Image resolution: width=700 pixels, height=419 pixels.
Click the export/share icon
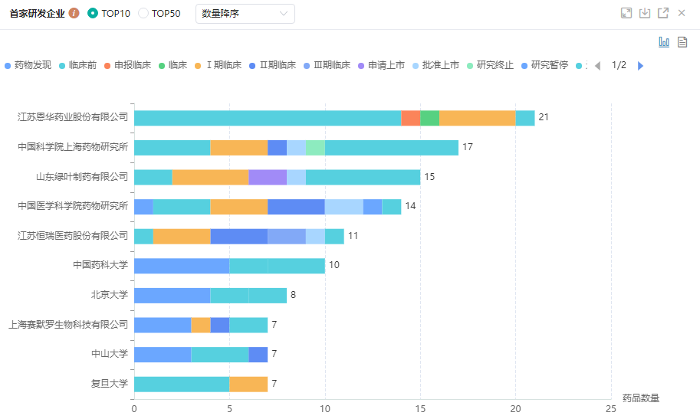point(663,13)
